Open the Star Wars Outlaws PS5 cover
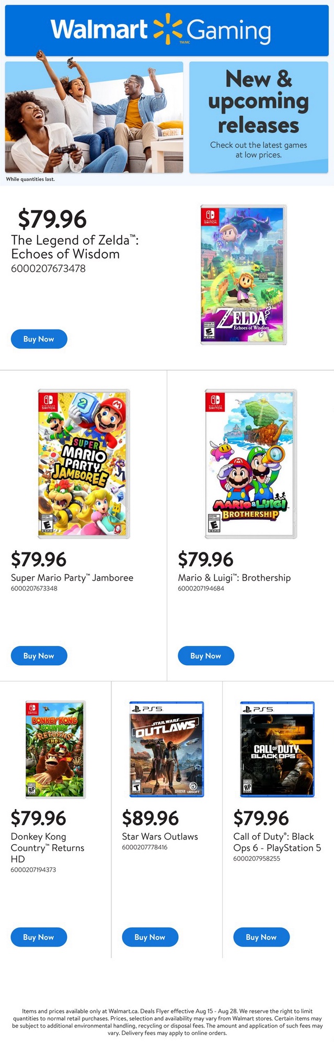 (167, 749)
